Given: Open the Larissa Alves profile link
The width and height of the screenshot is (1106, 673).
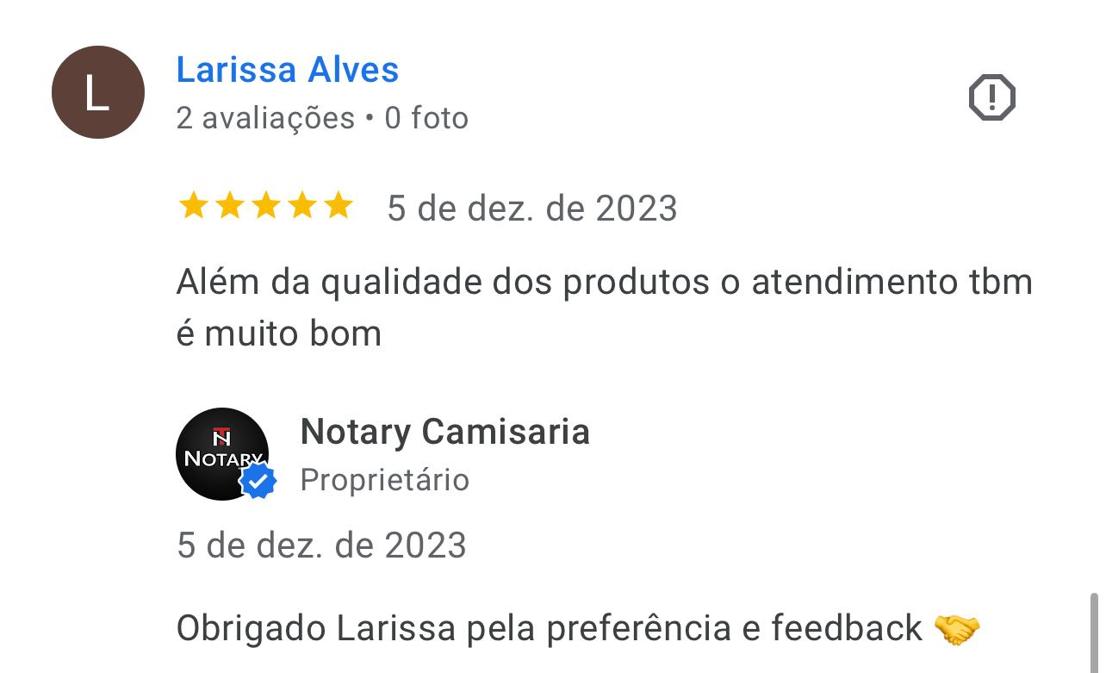Looking at the screenshot, I should point(288,70).
